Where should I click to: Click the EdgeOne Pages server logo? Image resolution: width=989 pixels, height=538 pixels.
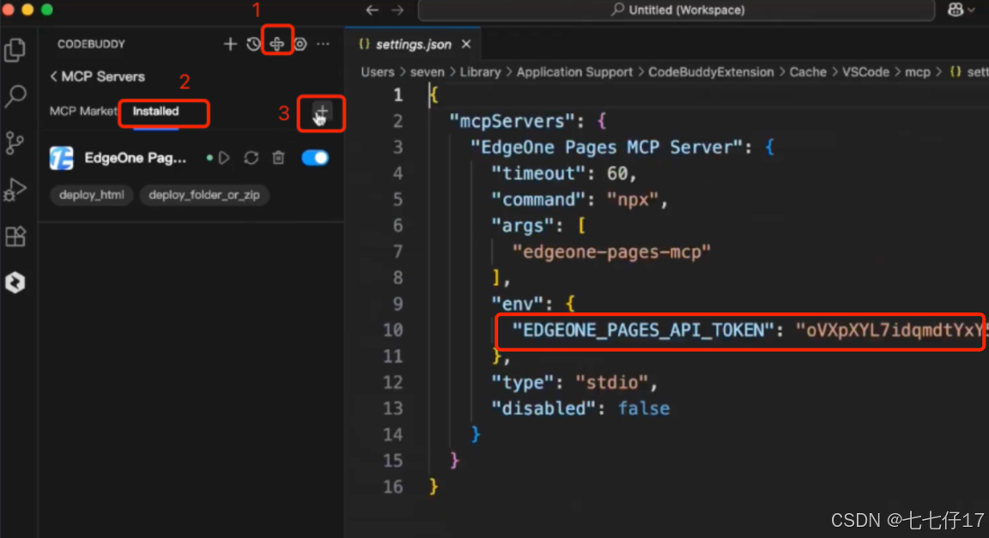[61, 158]
